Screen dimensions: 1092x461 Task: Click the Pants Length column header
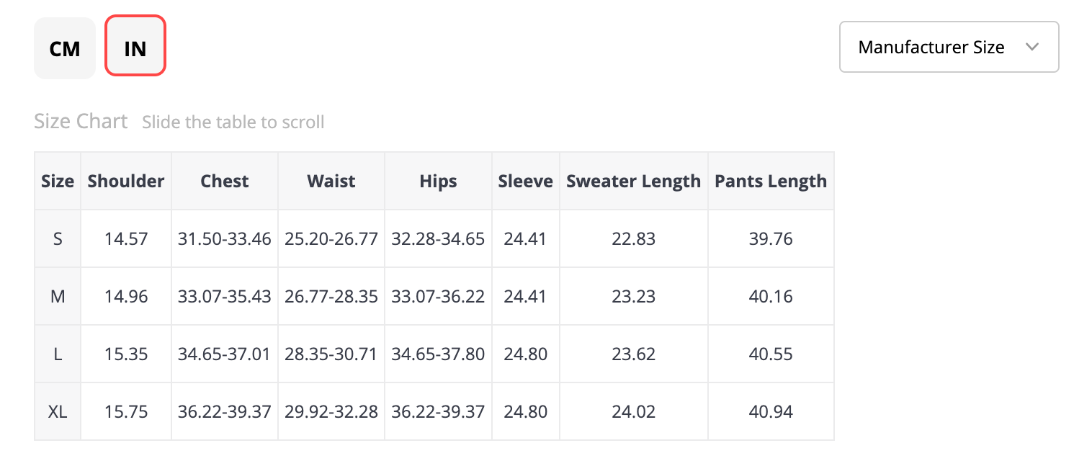point(771,181)
